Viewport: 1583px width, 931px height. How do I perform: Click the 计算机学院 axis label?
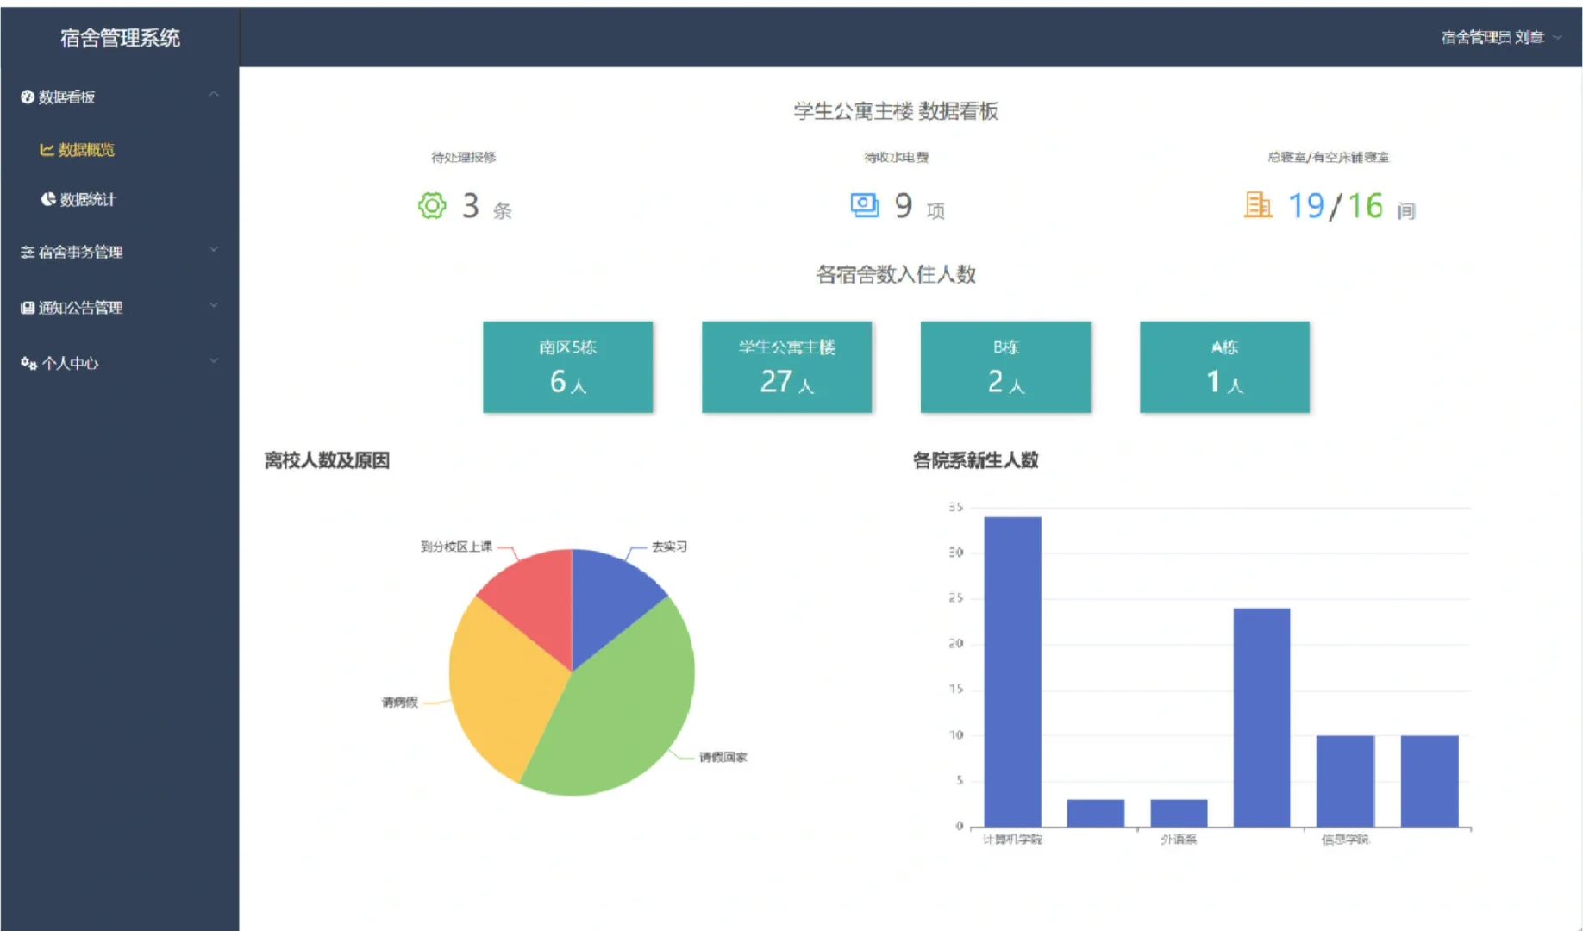(x=1012, y=839)
